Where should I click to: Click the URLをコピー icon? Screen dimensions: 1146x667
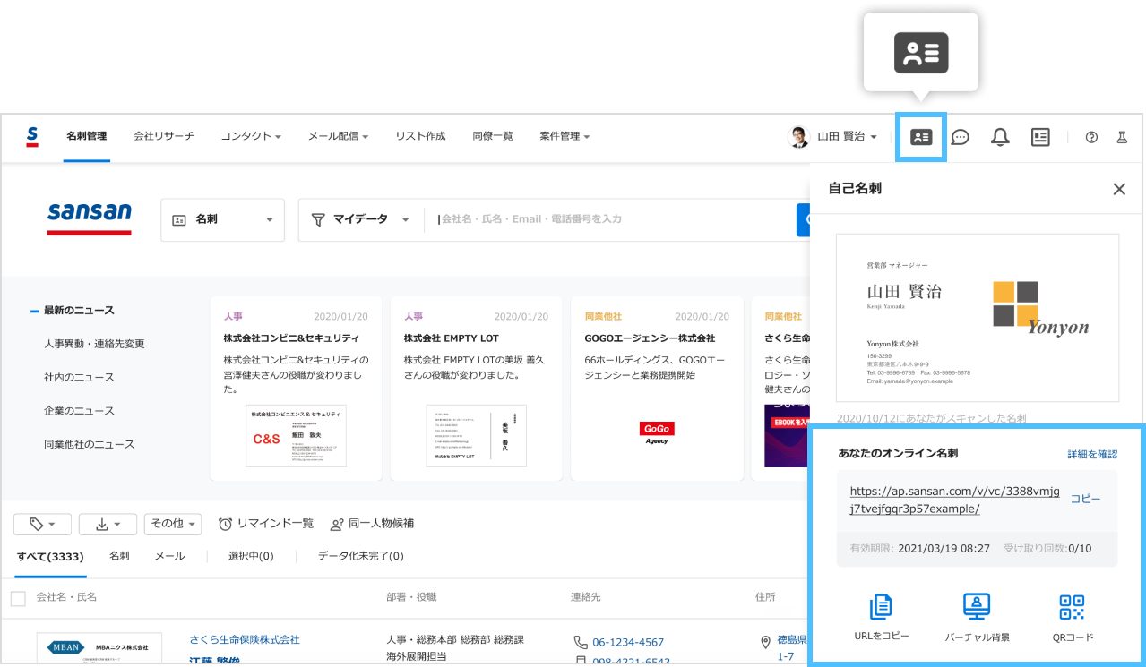pyautogui.click(x=882, y=607)
